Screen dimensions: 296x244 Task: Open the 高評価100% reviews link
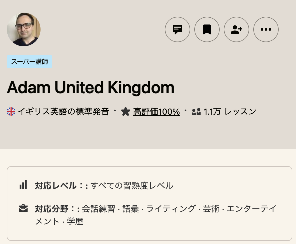click(x=156, y=111)
